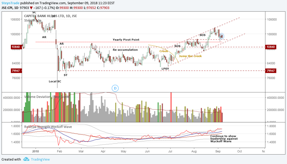
Task: Select the 'LPSY' label
Action: [165, 69]
